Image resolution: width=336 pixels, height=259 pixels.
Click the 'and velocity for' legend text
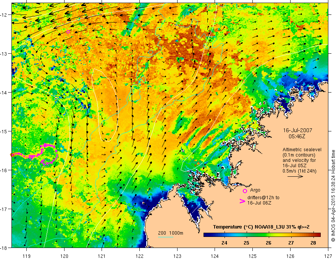[x=299, y=160]
